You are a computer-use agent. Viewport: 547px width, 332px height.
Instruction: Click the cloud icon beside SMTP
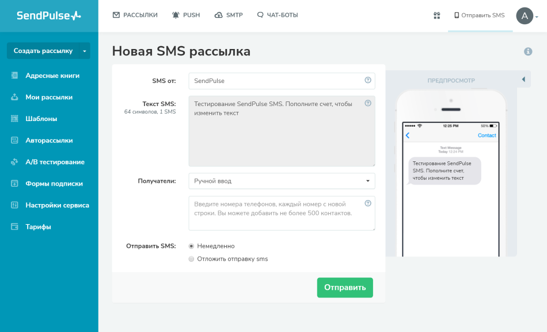pyautogui.click(x=218, y=15)
